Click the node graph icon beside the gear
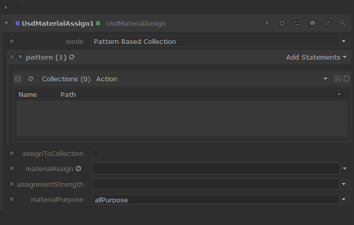Viewport: 354px width, 225px height. [x=297, y=23]
